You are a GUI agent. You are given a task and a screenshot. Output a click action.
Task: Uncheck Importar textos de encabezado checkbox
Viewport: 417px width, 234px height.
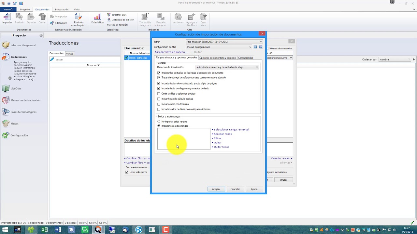coord(159,84)
